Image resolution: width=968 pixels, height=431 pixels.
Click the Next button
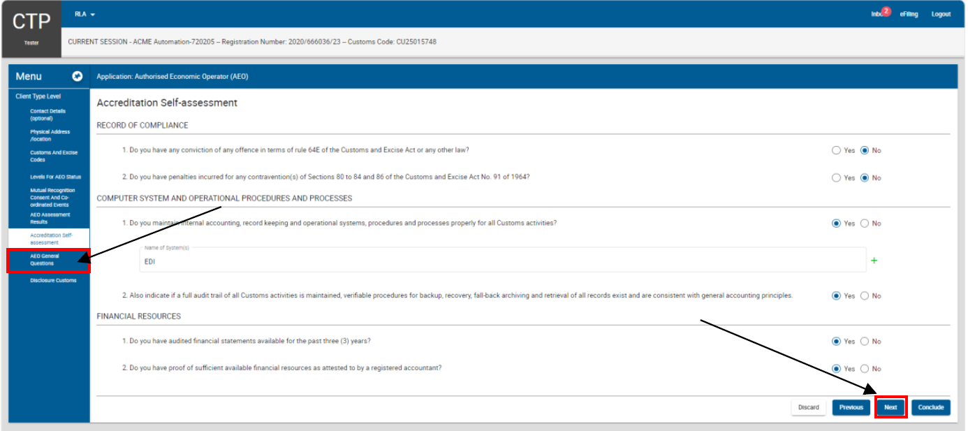[890, 407]
